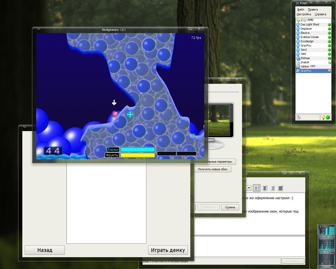Click the center alignment icon

(x=265, y=188)
